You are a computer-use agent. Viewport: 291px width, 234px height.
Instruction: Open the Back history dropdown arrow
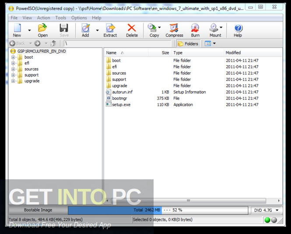click(31, 43)
